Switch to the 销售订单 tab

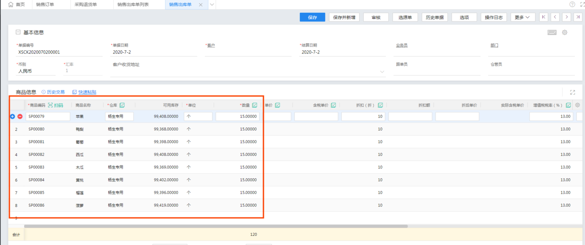click(45, 4)
